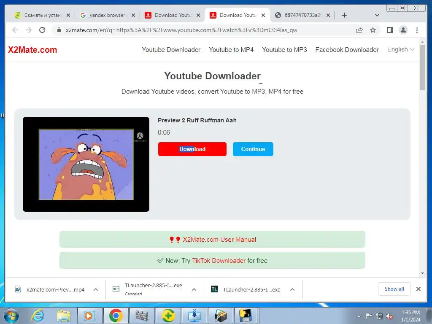Open the blue download arrow taskbar icon
The height and width of the screenshot is (324, 432).
pos(194,316)
